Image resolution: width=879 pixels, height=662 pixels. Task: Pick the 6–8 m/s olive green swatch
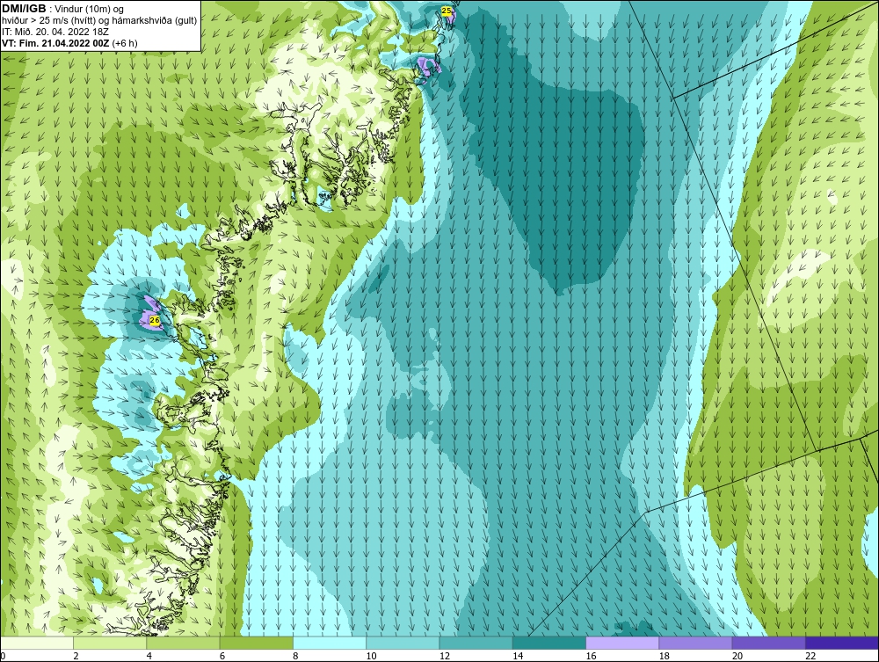(x=256, y=643)
